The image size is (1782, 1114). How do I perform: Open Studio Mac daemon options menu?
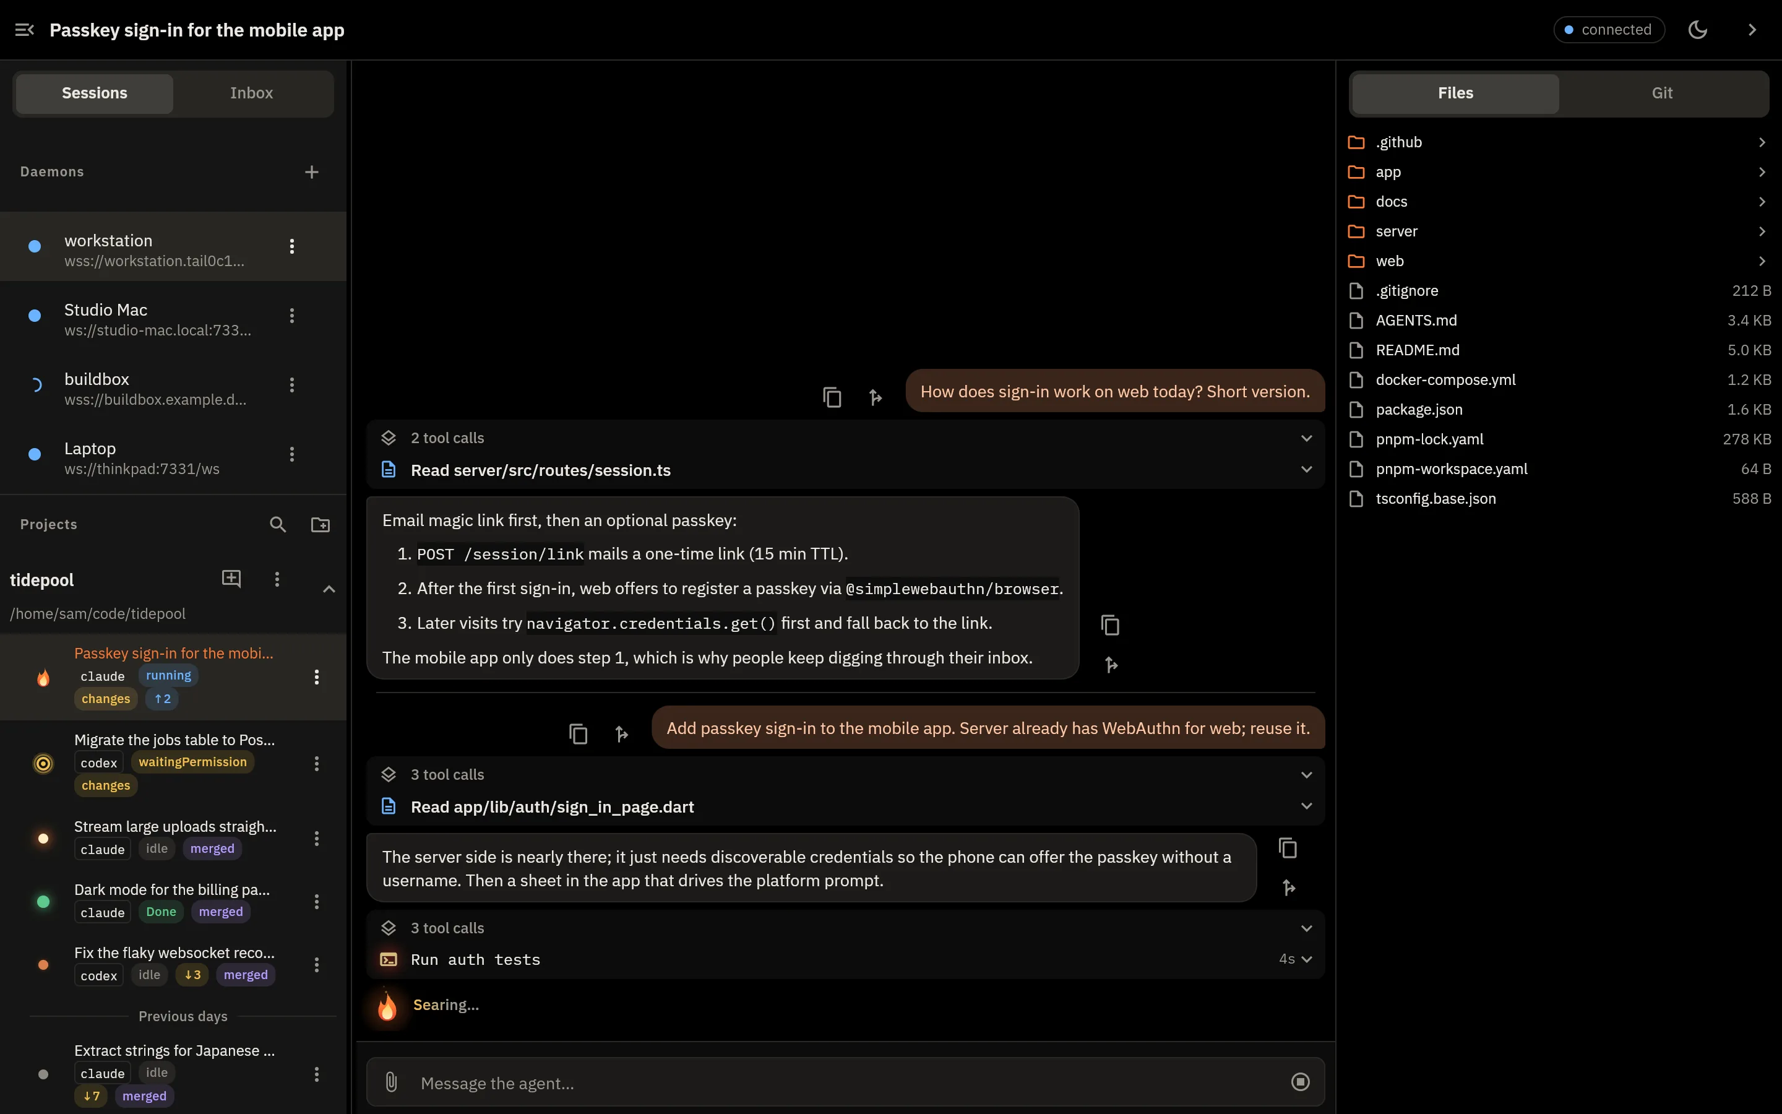(x=291, y=316)
